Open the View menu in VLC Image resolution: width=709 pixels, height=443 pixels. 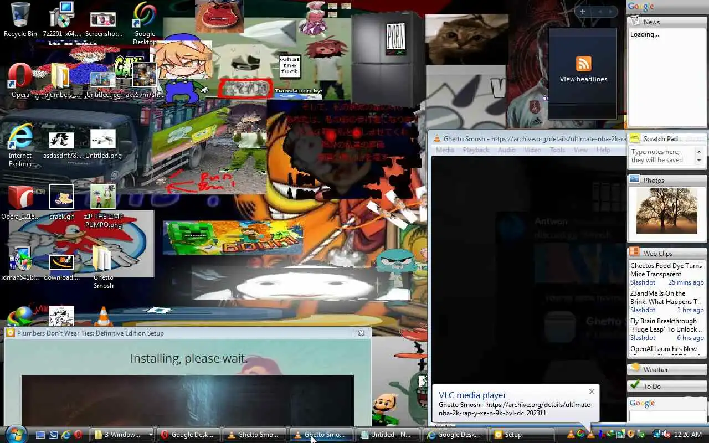coord(580,150)
